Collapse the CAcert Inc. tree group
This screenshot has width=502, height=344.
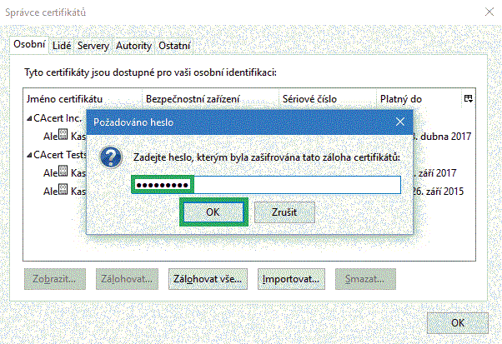(x=30, y=118)
